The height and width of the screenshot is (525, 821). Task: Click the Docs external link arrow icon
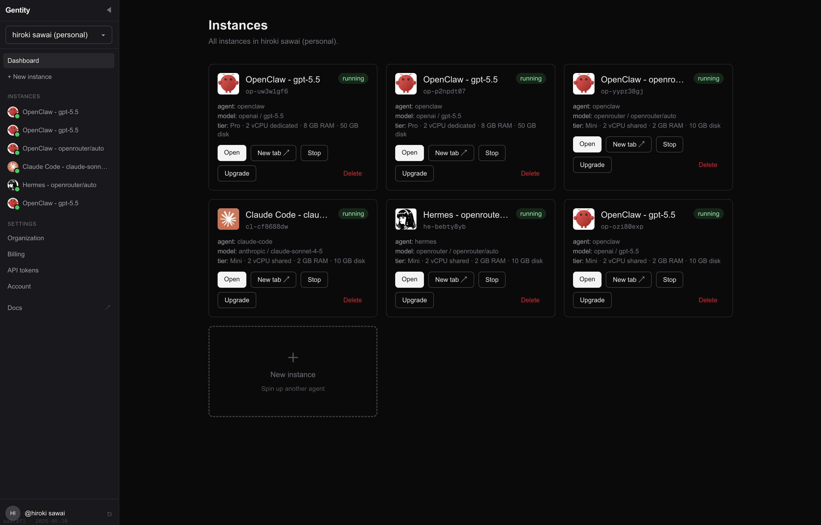pos(107,308)
